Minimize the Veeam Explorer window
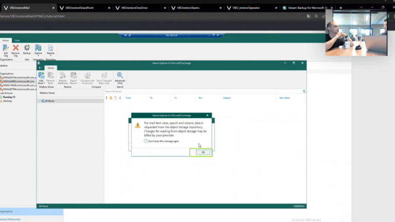The width and height of the screenshot is (395, 222). pos(285,63)
